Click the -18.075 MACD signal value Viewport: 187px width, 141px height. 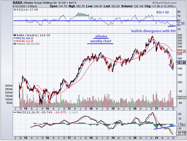(60, 112)
